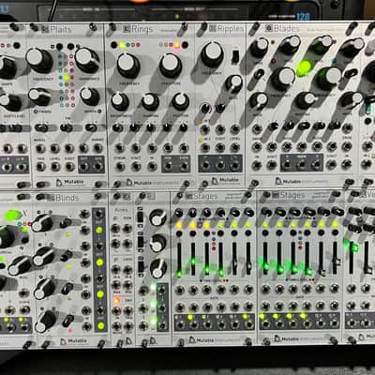Adjust the top Shades knob
Screen dimensions: 375x375
[x=157, y=217]
